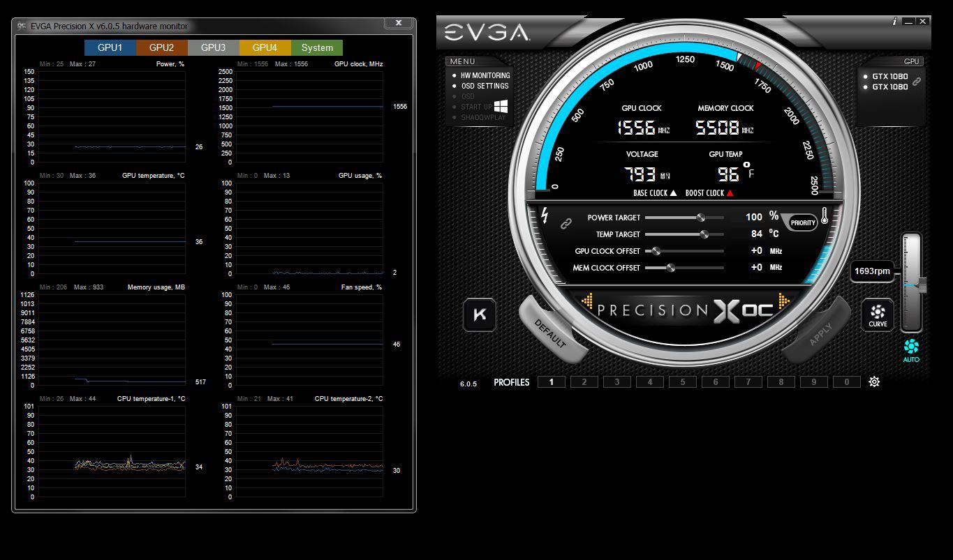Select profile slot 8
The height and width of the screenshot is (560, 953).
point(781,381)
